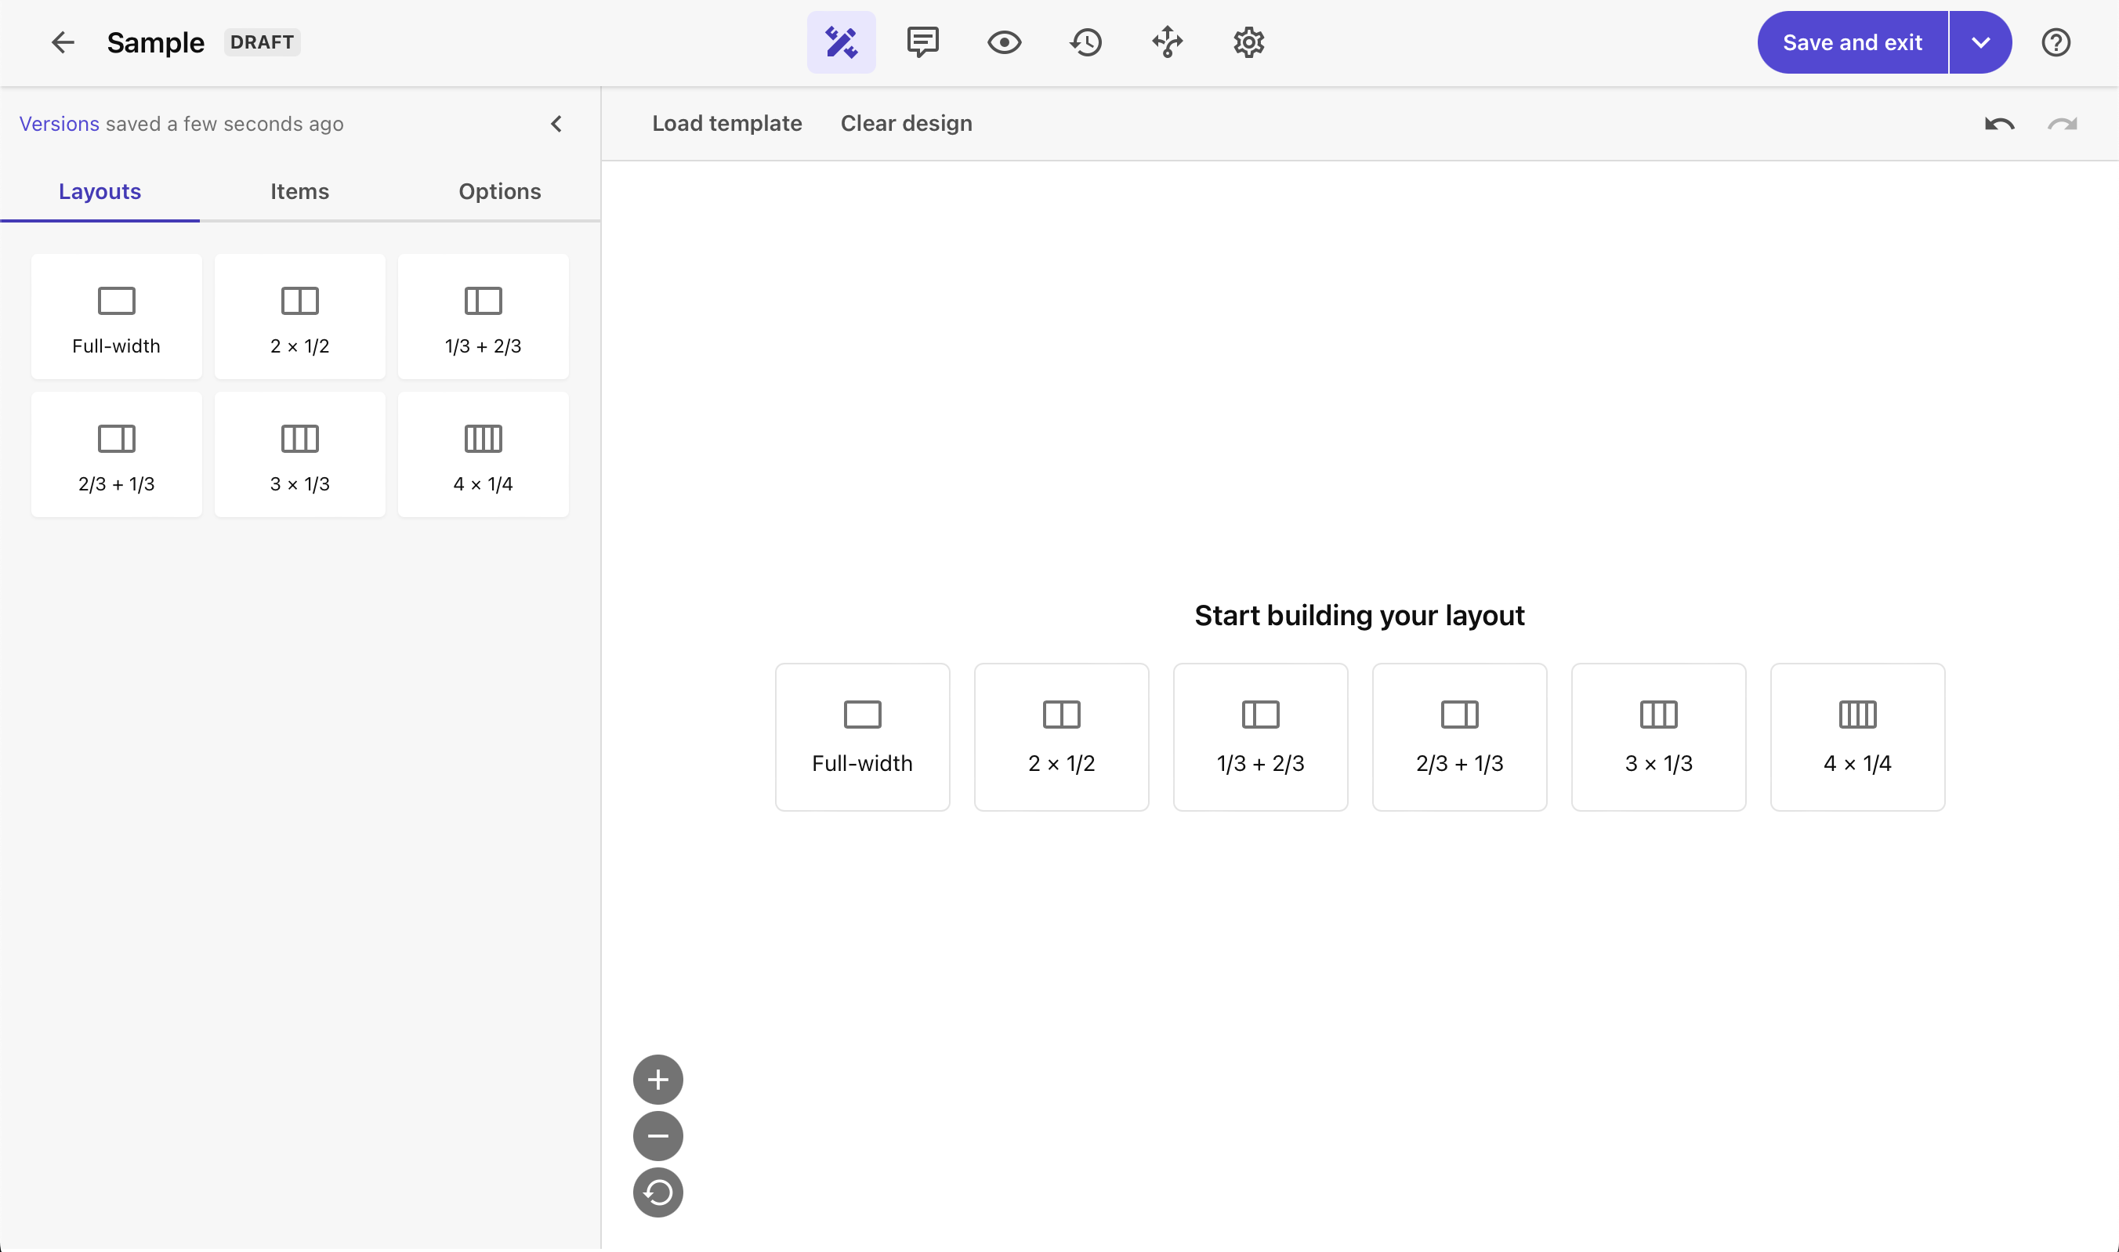Collapse the left sidebar panel
This screenshot has width=2119, height=1252.
pyautogui.click(x=556, y=124)
